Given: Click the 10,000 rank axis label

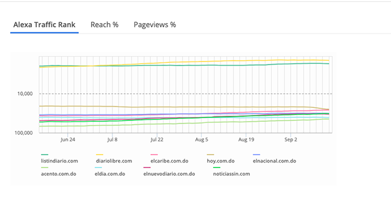Looking at the screenshot, I should pyautogui.click(x=25, y=94).
